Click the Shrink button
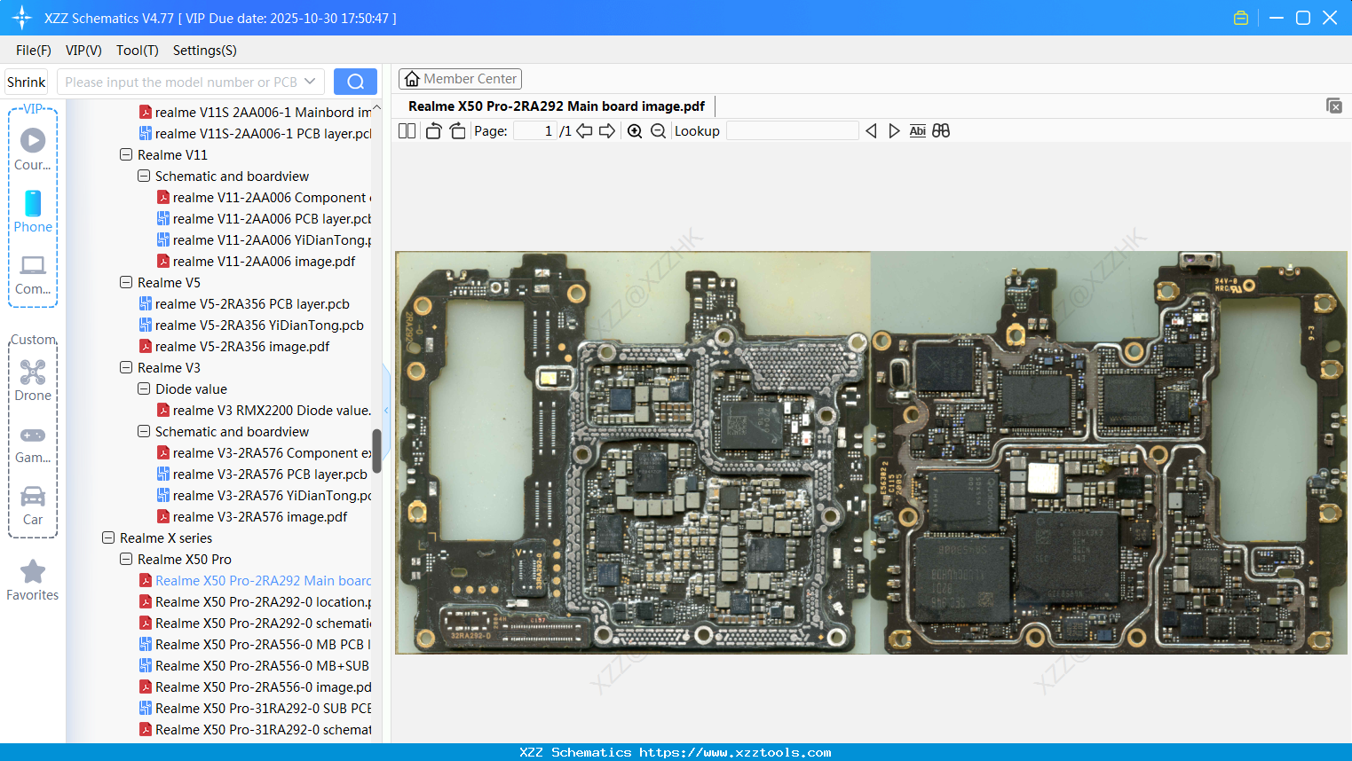This screenshot has height=761, width=1352. [x=26, y=82]
